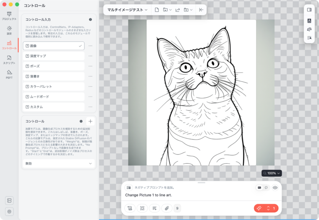319x220 pixels.
Task: Click the share/export arrow icon in top toolbar
Action: (x=178, y=10)
